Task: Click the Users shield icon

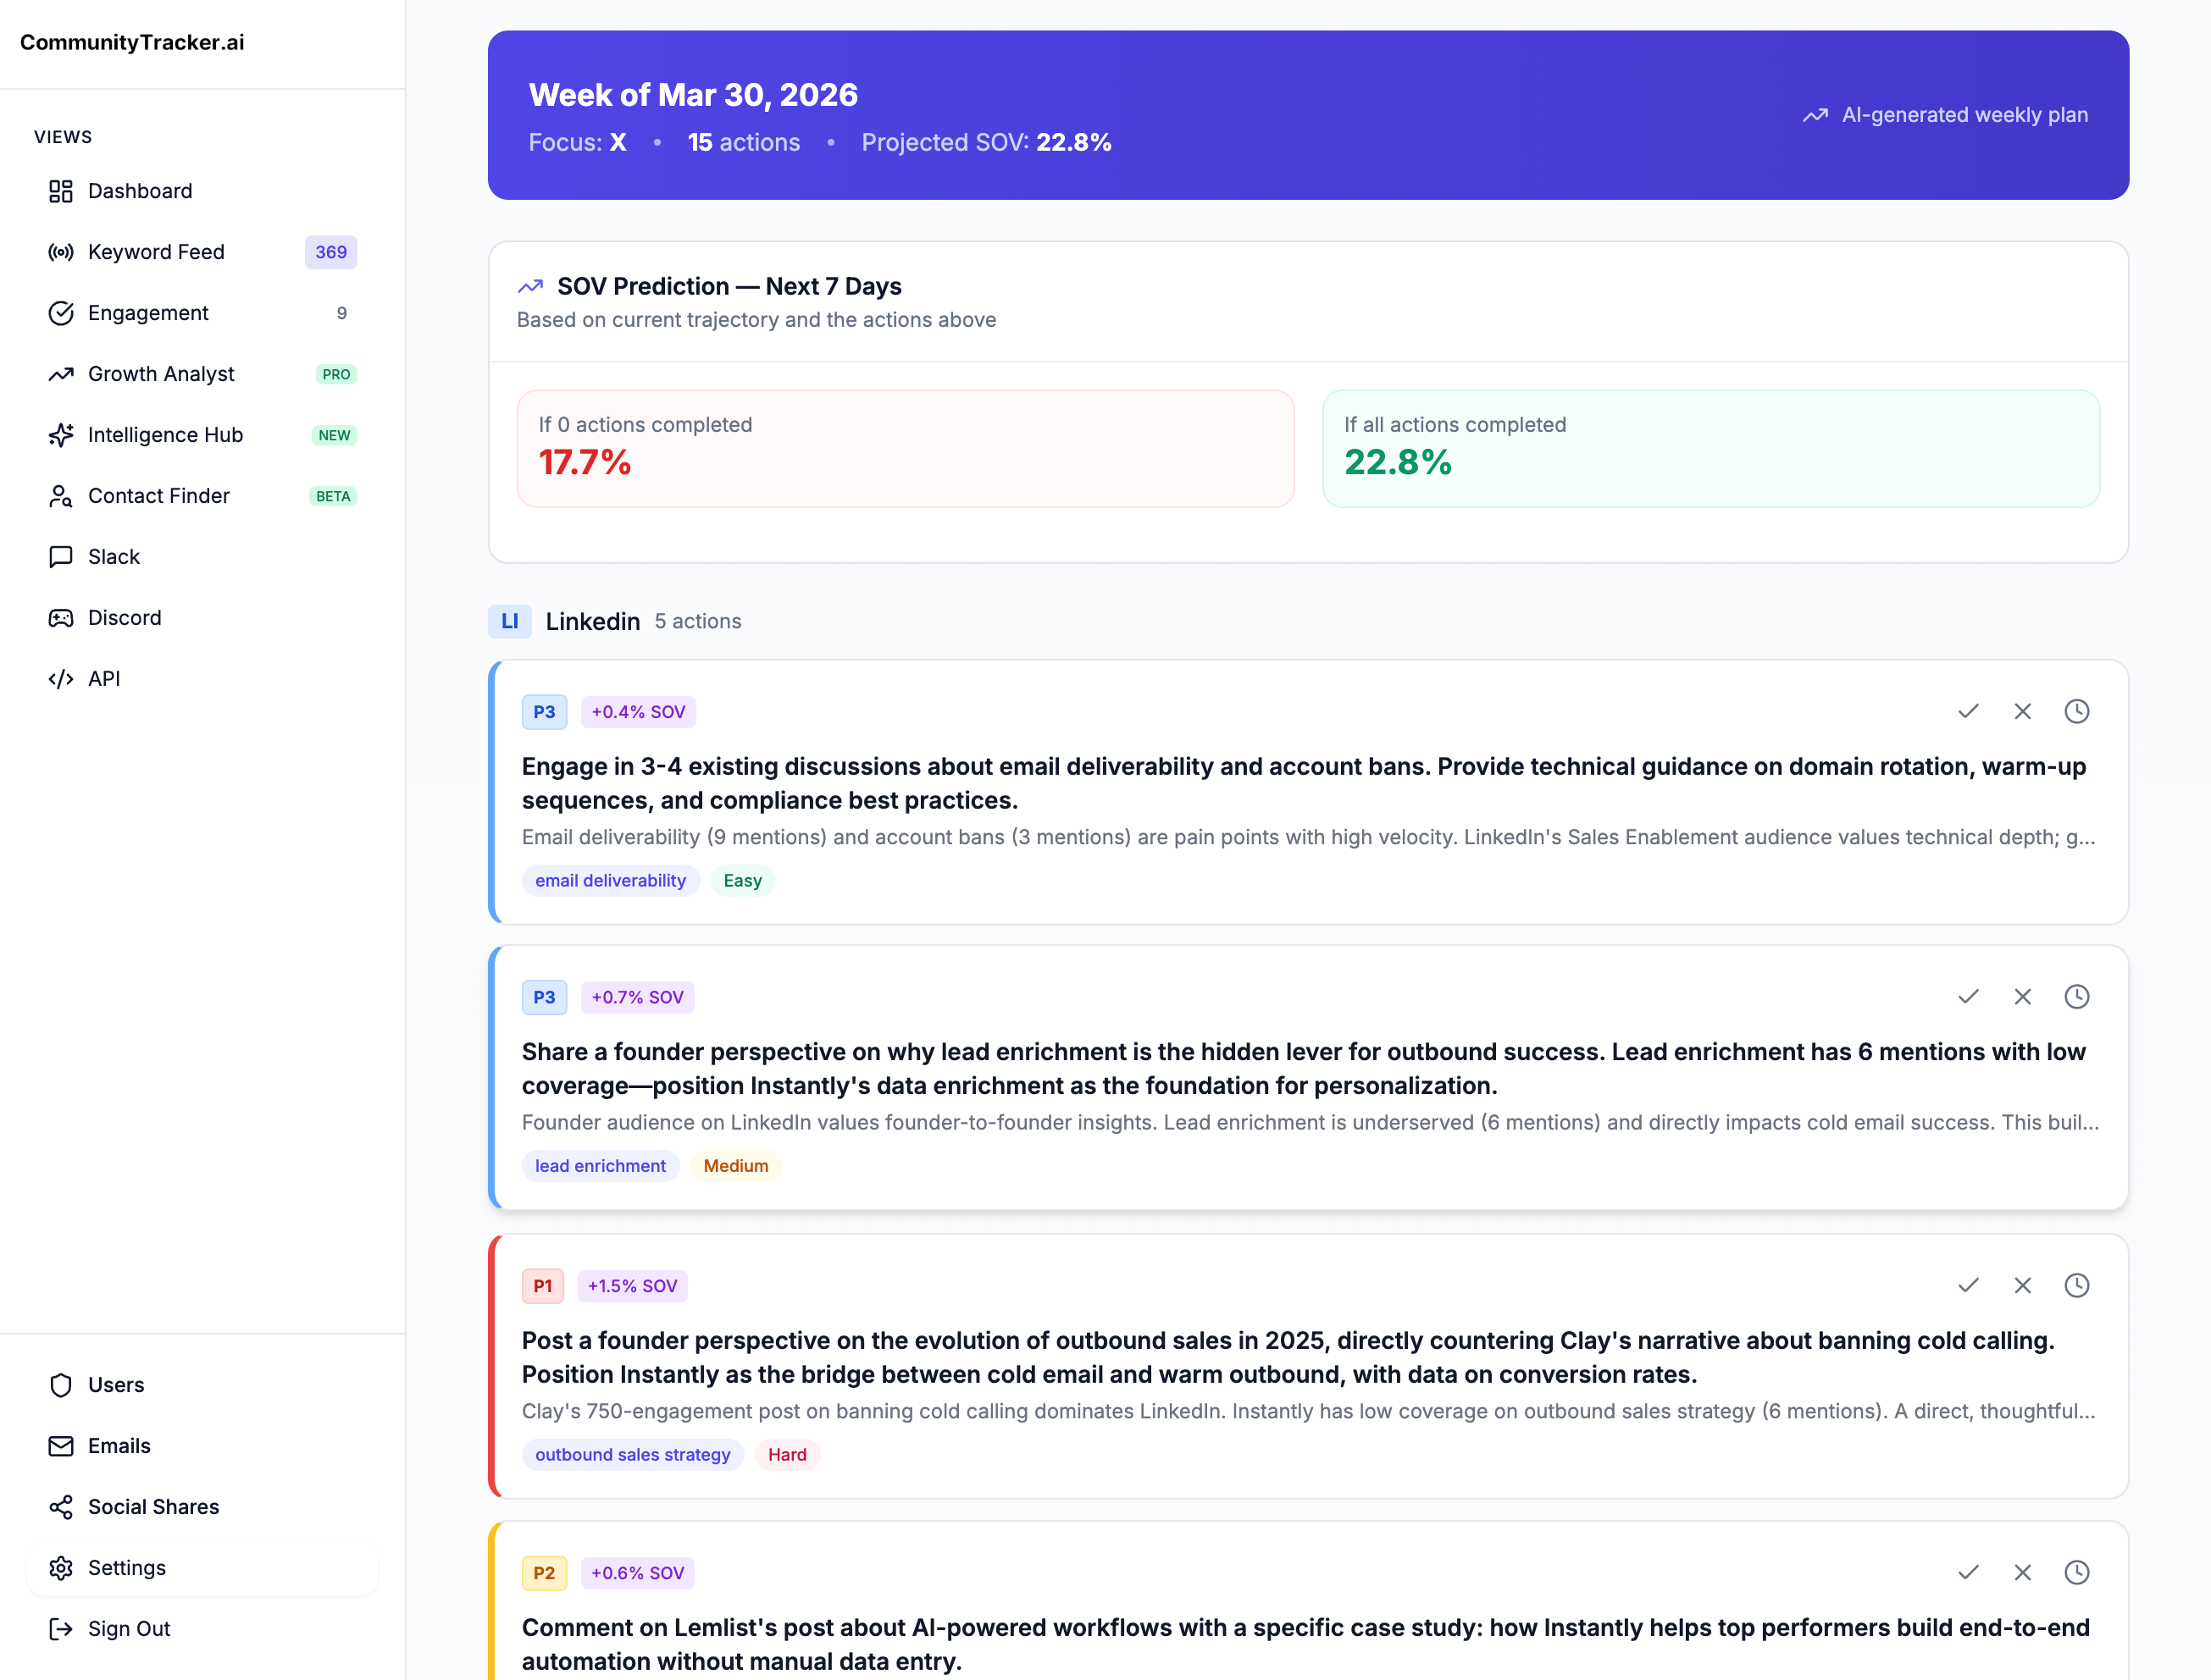Action: 61,1385
